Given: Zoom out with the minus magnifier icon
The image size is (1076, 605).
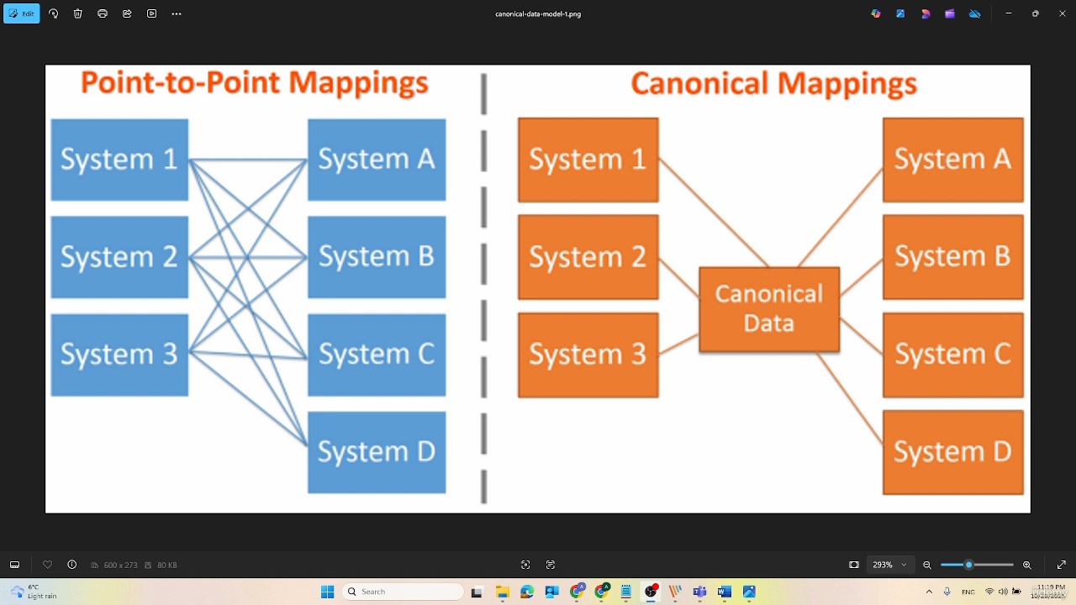Looking at the screenshot, I should coord(927,565).
